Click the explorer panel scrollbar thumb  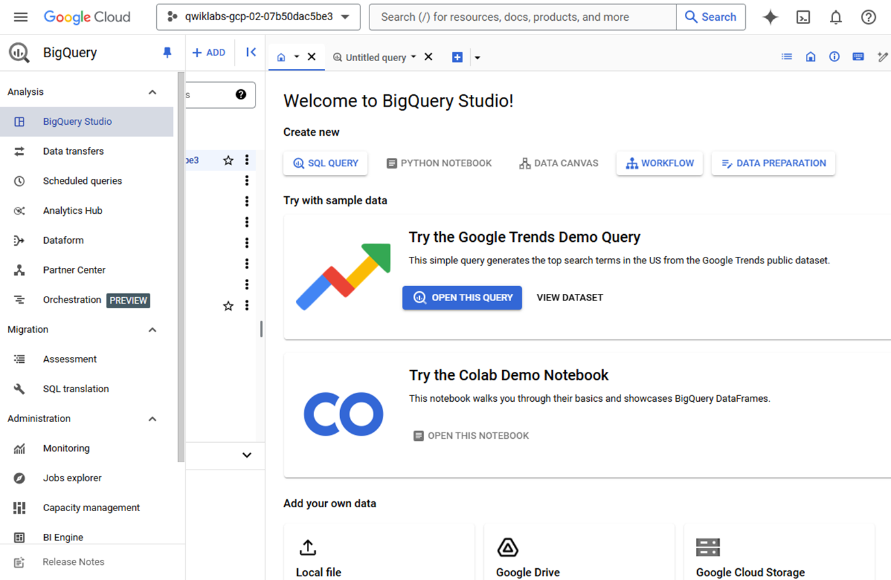tap(261, 329)
